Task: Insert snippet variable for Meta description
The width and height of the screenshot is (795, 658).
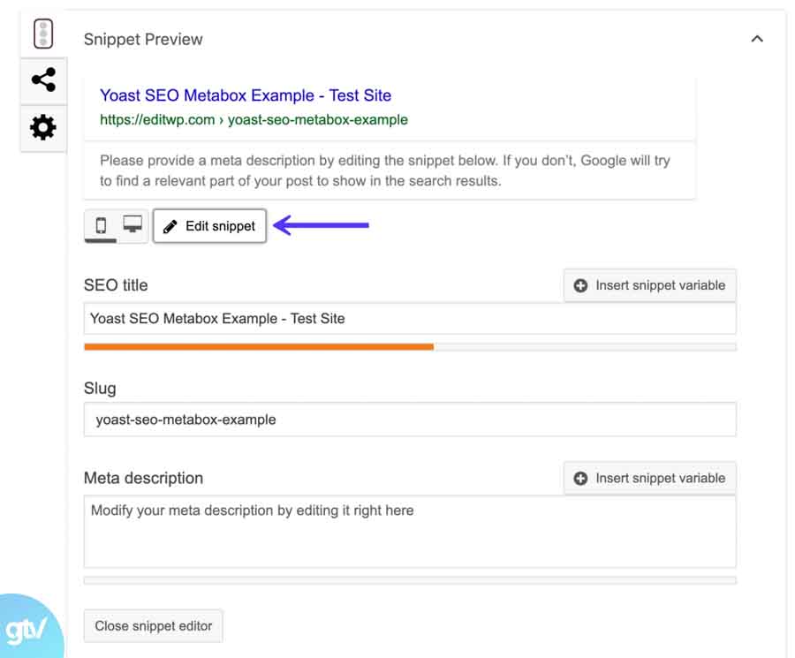Action: coord(649,478)
